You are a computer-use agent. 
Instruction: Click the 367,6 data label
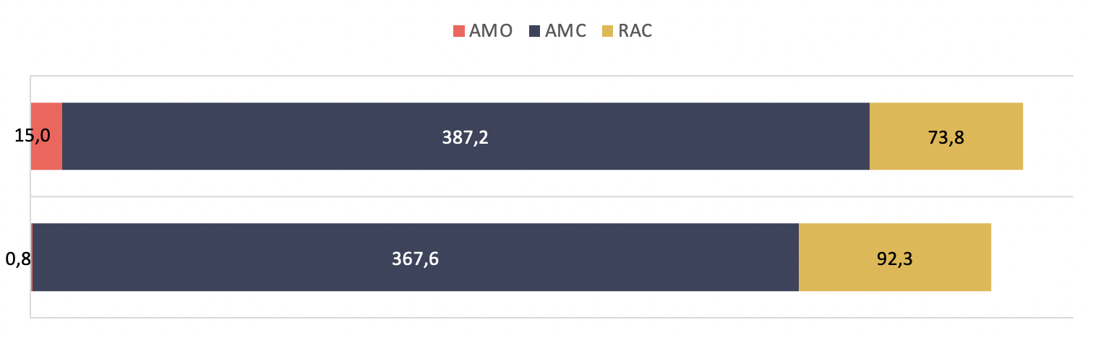pos(416,258)
